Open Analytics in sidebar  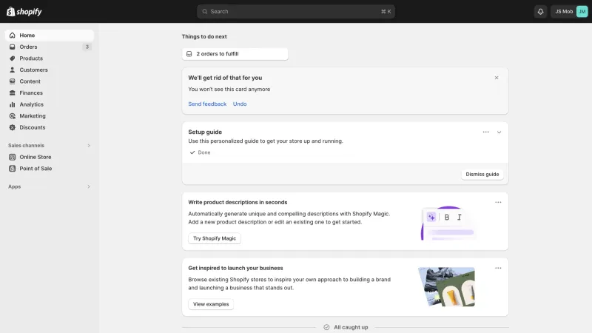[50, 104]
